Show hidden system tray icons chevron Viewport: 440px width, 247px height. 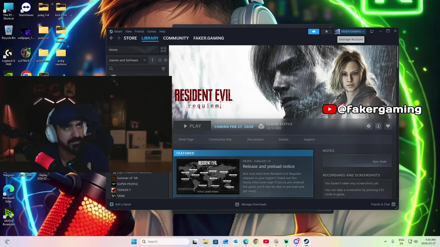pyautogui.click(x=385, y=242)
